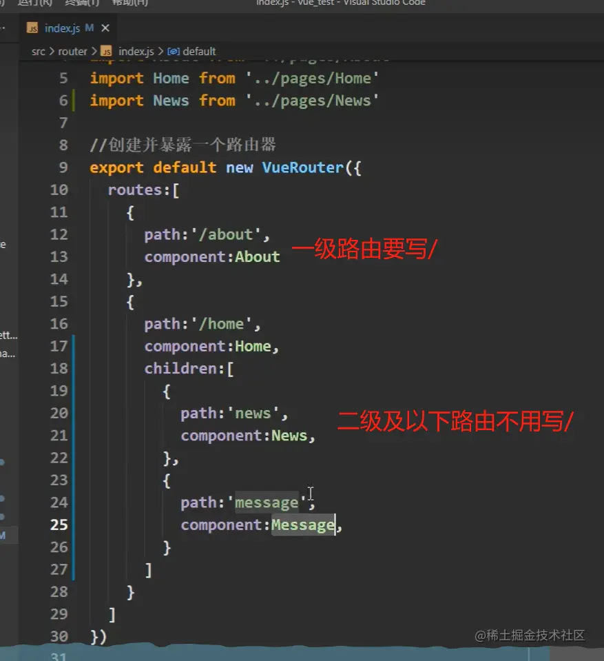This screenshot has height=661, width=604.
Task: Click the '/about' path string
Action: point(226,235)
